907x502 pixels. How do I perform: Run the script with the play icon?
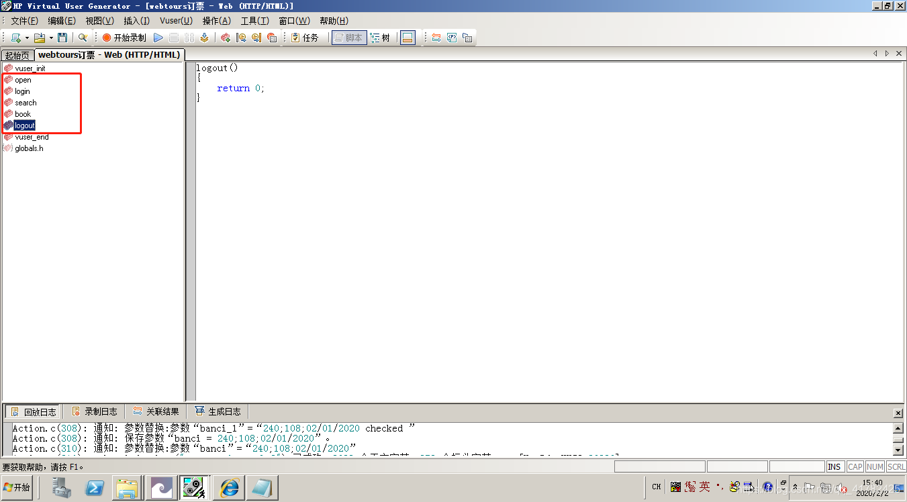tap(158, 38)
